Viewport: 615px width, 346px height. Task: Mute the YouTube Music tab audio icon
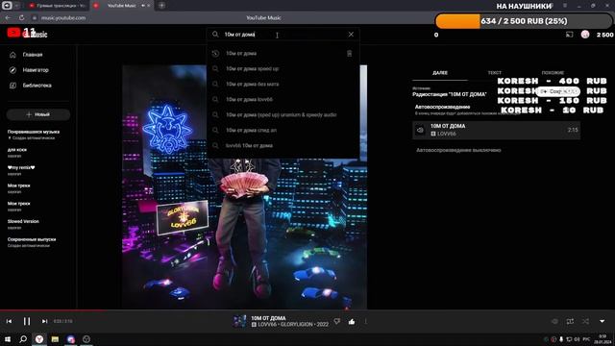[143, 6]
